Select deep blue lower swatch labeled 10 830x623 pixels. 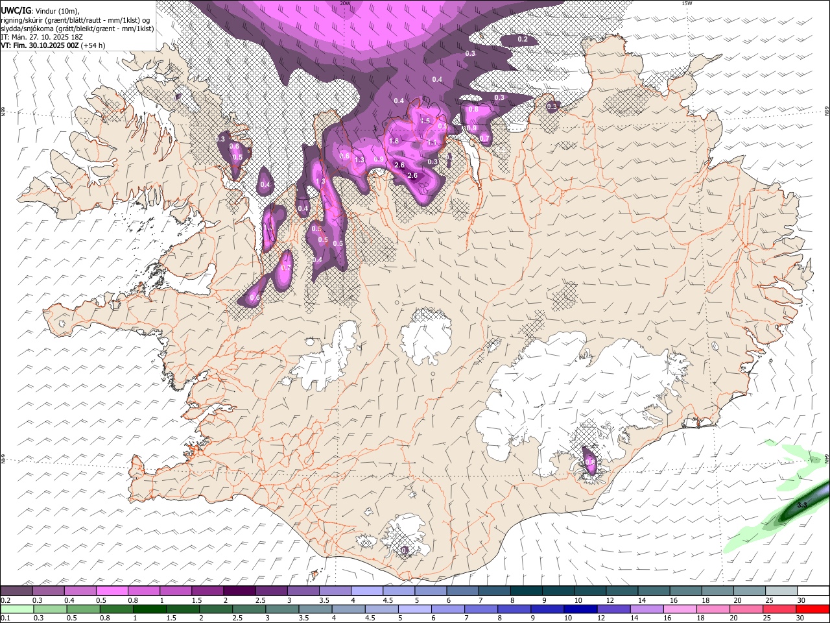580,609
